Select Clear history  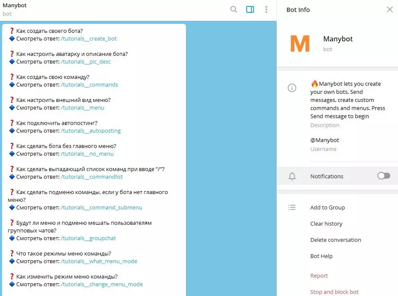click(x=326, y=223)
